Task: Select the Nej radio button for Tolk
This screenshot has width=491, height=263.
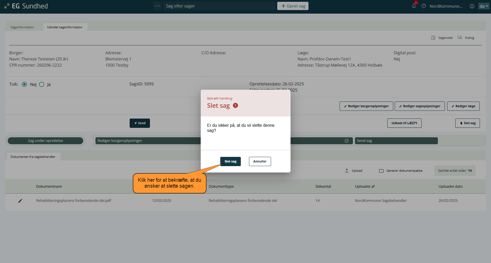Action: [24, 84]
